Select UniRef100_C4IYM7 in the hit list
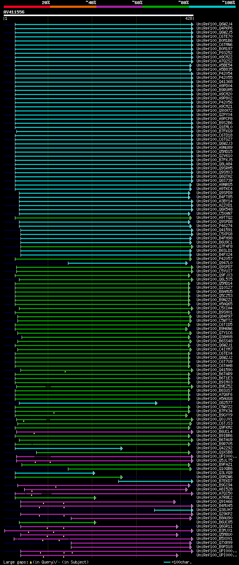239x565 pixels. [x=214, y=349]
